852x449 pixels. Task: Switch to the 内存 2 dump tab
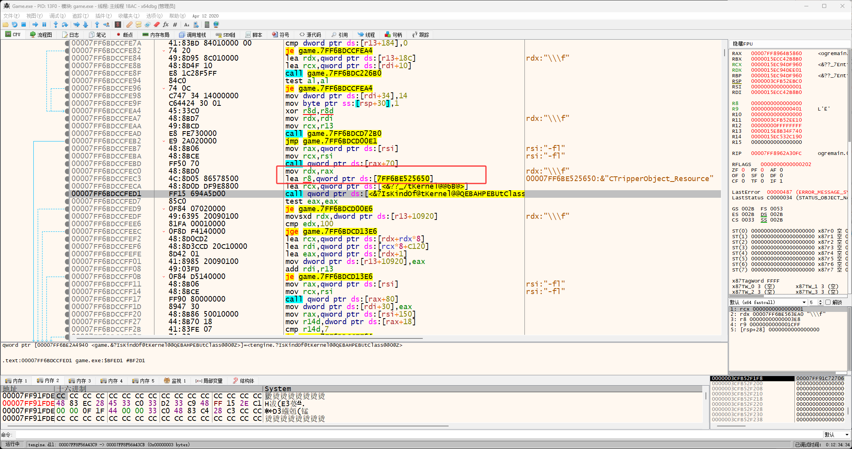pos(48,381)
